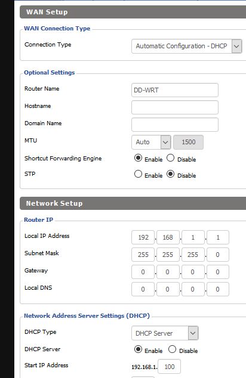
Task: Click the Router IP legend
Action: (x=38, y=220)
